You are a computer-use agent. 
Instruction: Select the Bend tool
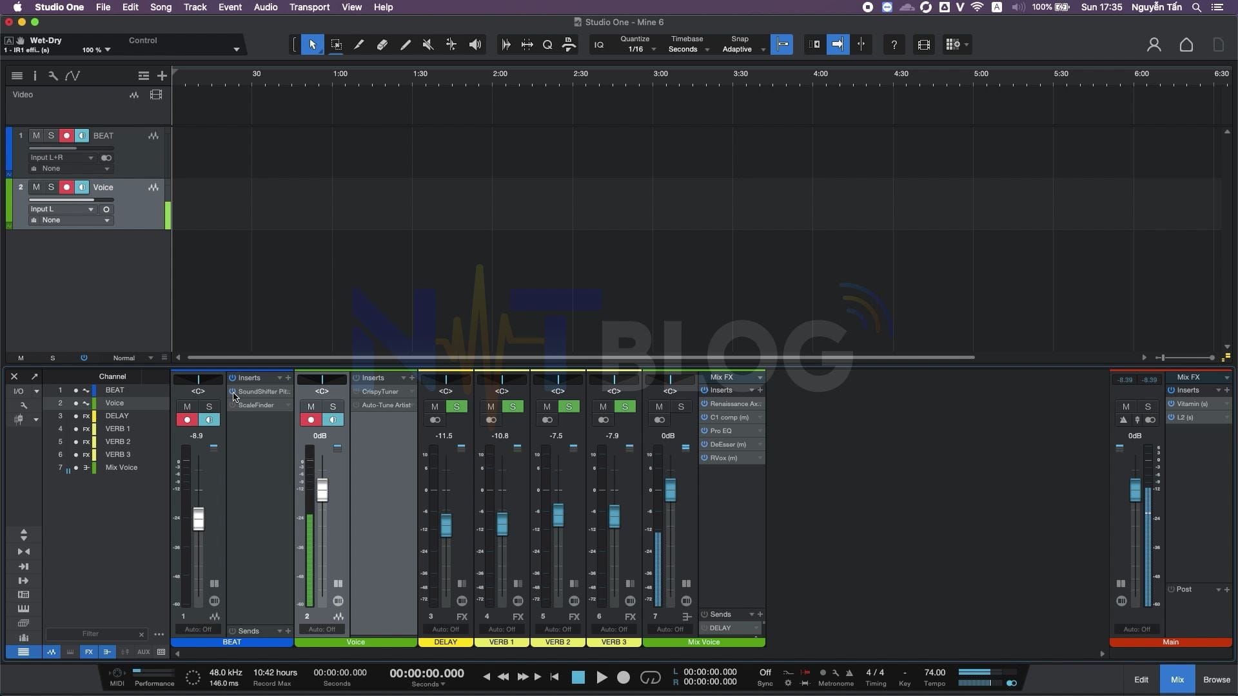point(451,44)
